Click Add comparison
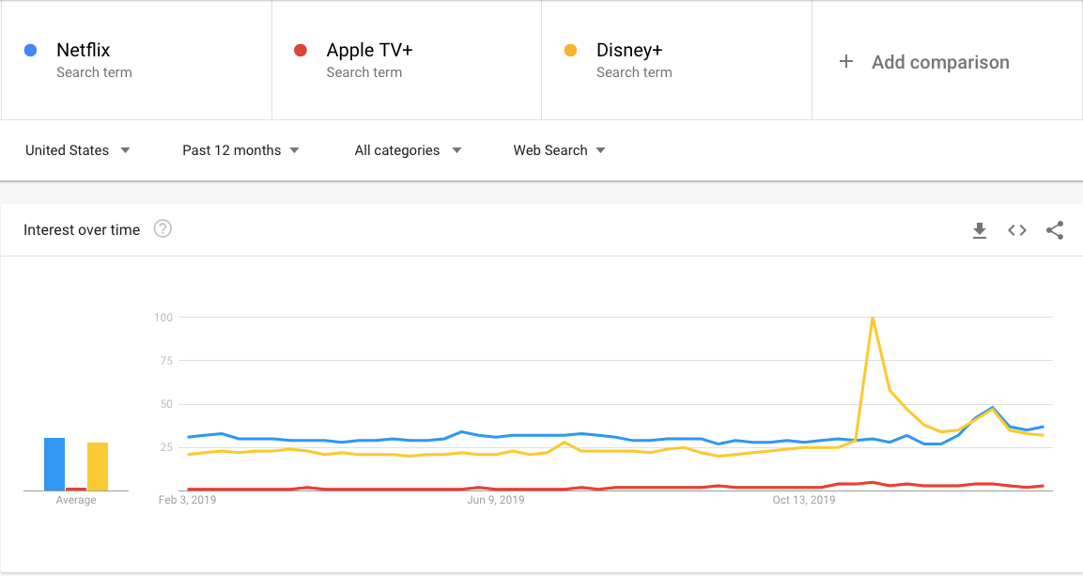This screenshot has width=1083, height=576. [939, 62]
